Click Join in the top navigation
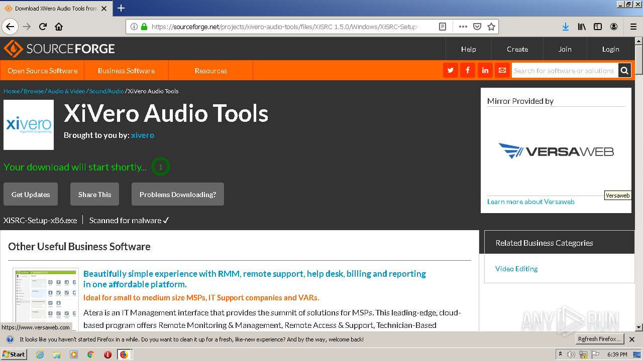This screenshot has width=643, height=361. pyautogui.click(x=565, y=49)
